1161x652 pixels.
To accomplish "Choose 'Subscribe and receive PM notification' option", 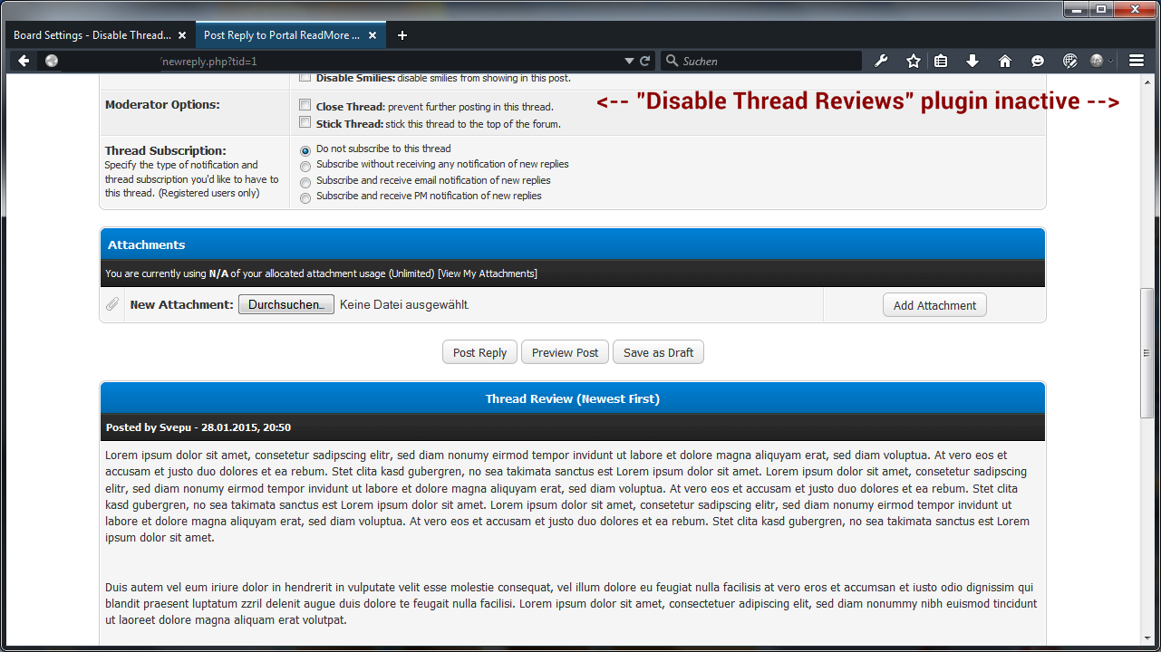I will click(x=305, y=197).
